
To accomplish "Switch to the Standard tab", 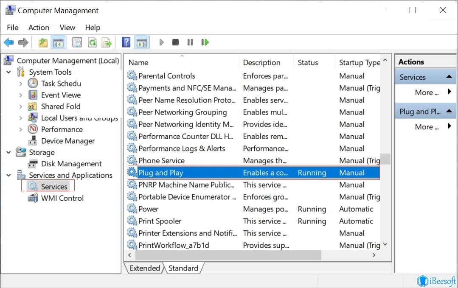I will pyautogui.click(x=183, y=268).
